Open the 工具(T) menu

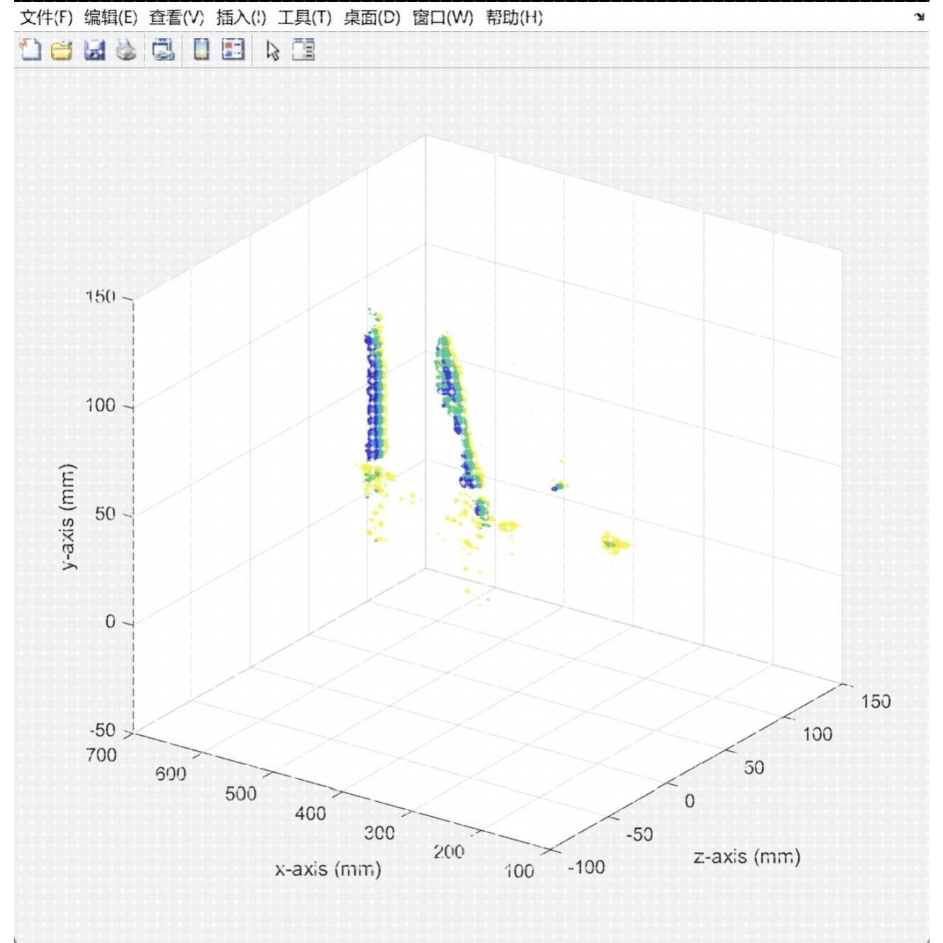pos(305,17)
